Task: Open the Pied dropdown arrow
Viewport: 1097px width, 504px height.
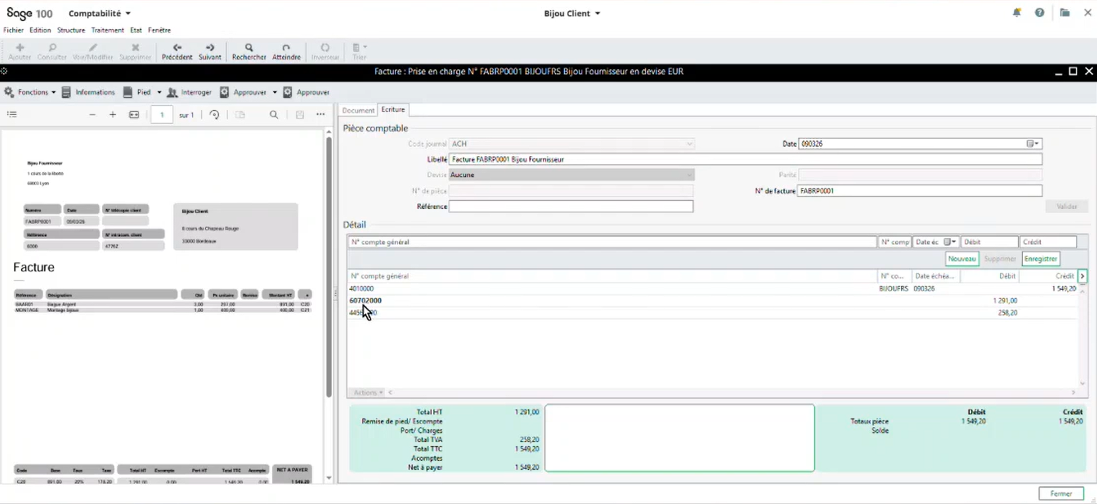Action: pos(159,92)
